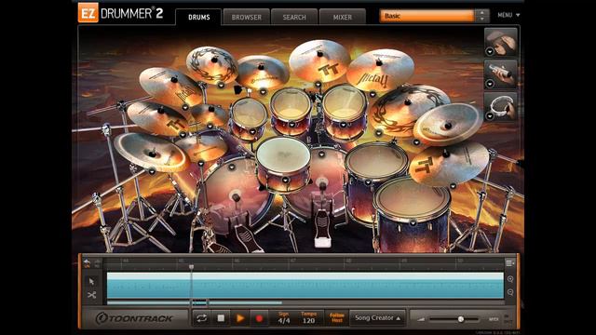Click the EZ logo icon
Image resolution: width=596 pixels, height=335 pixels.
click(x=88, y=12)
